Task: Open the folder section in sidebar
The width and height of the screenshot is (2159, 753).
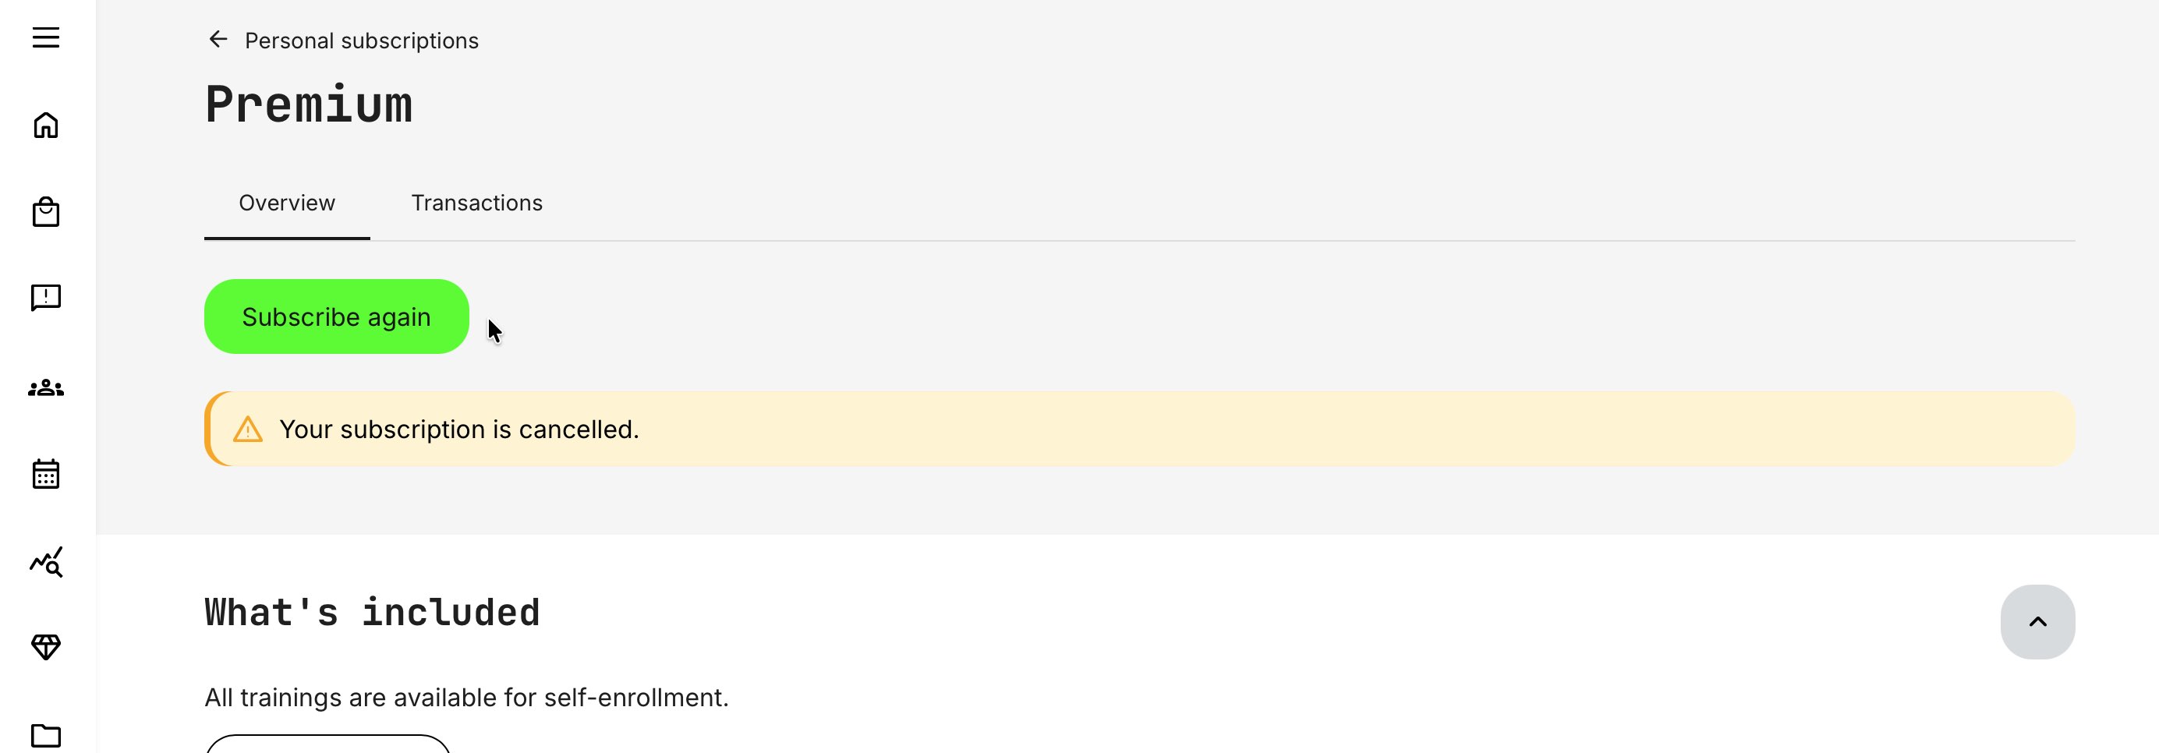Action: [x=46, y=735]
